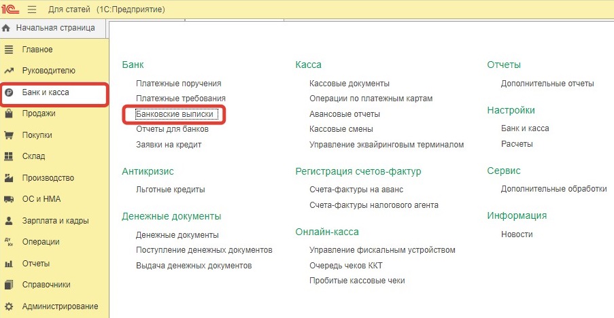Screen dimensions: 614x318
Task: Open Выдача денежных документов
Action: [x=194, y=266]
